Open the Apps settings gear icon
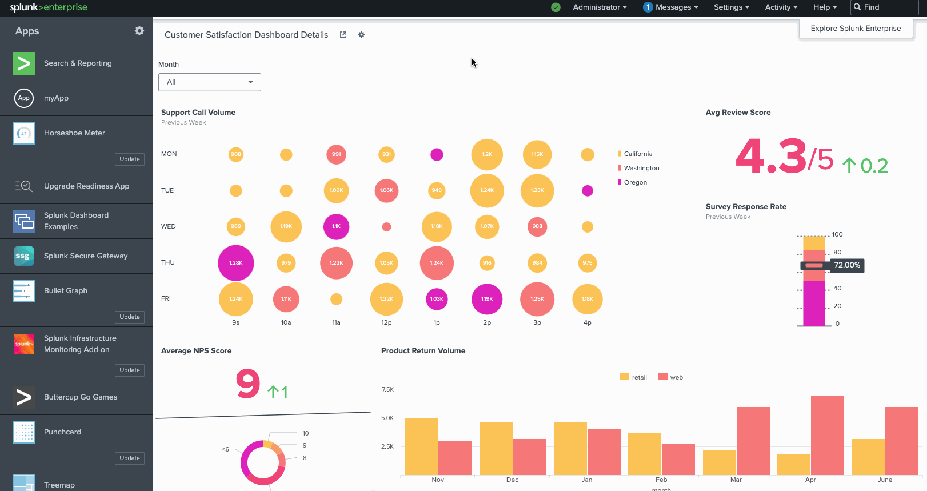Screen dimensions: 927x491 139,31
